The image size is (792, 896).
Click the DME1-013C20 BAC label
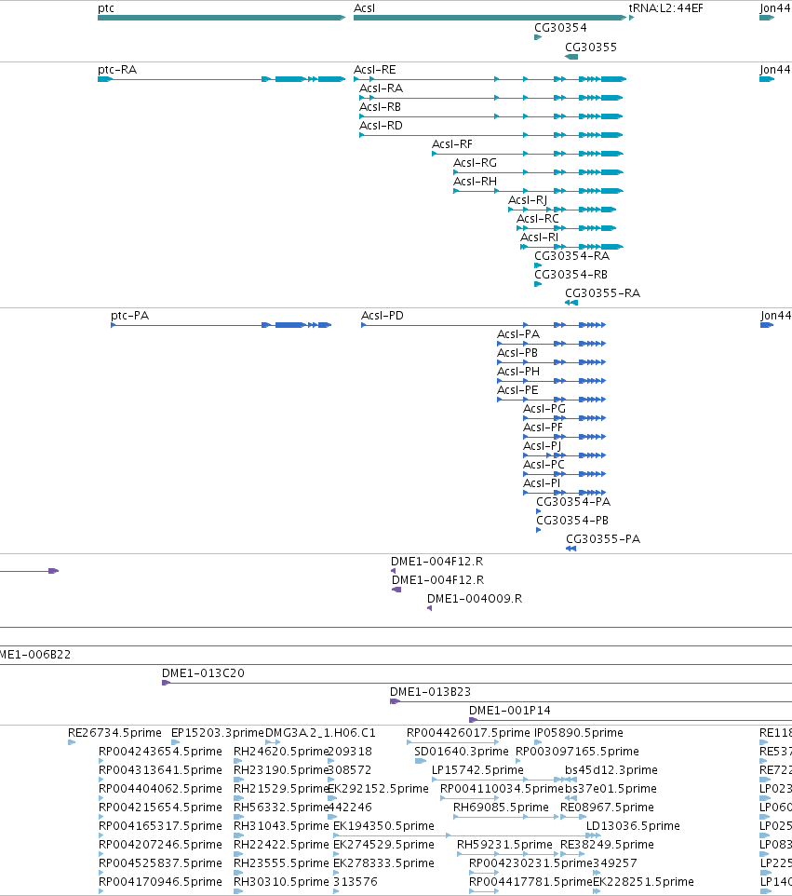coord(203,673)
